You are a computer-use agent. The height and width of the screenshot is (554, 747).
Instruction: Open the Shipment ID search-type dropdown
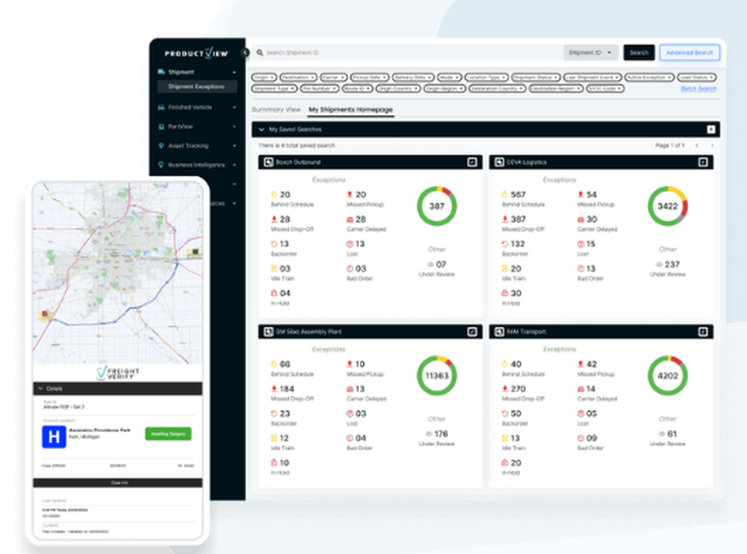(x=591, y=52)
